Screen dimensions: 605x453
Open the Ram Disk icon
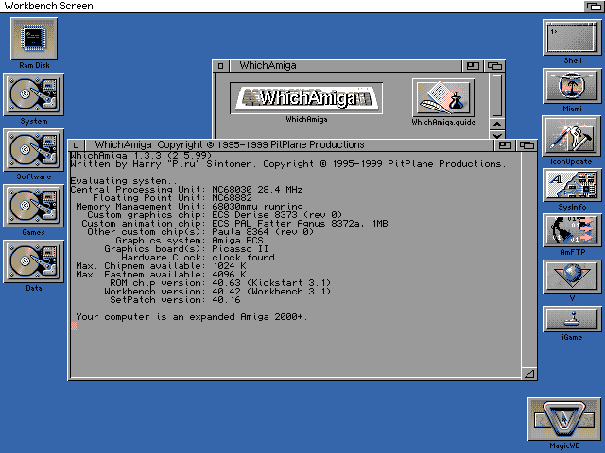(x=34, y=39)
